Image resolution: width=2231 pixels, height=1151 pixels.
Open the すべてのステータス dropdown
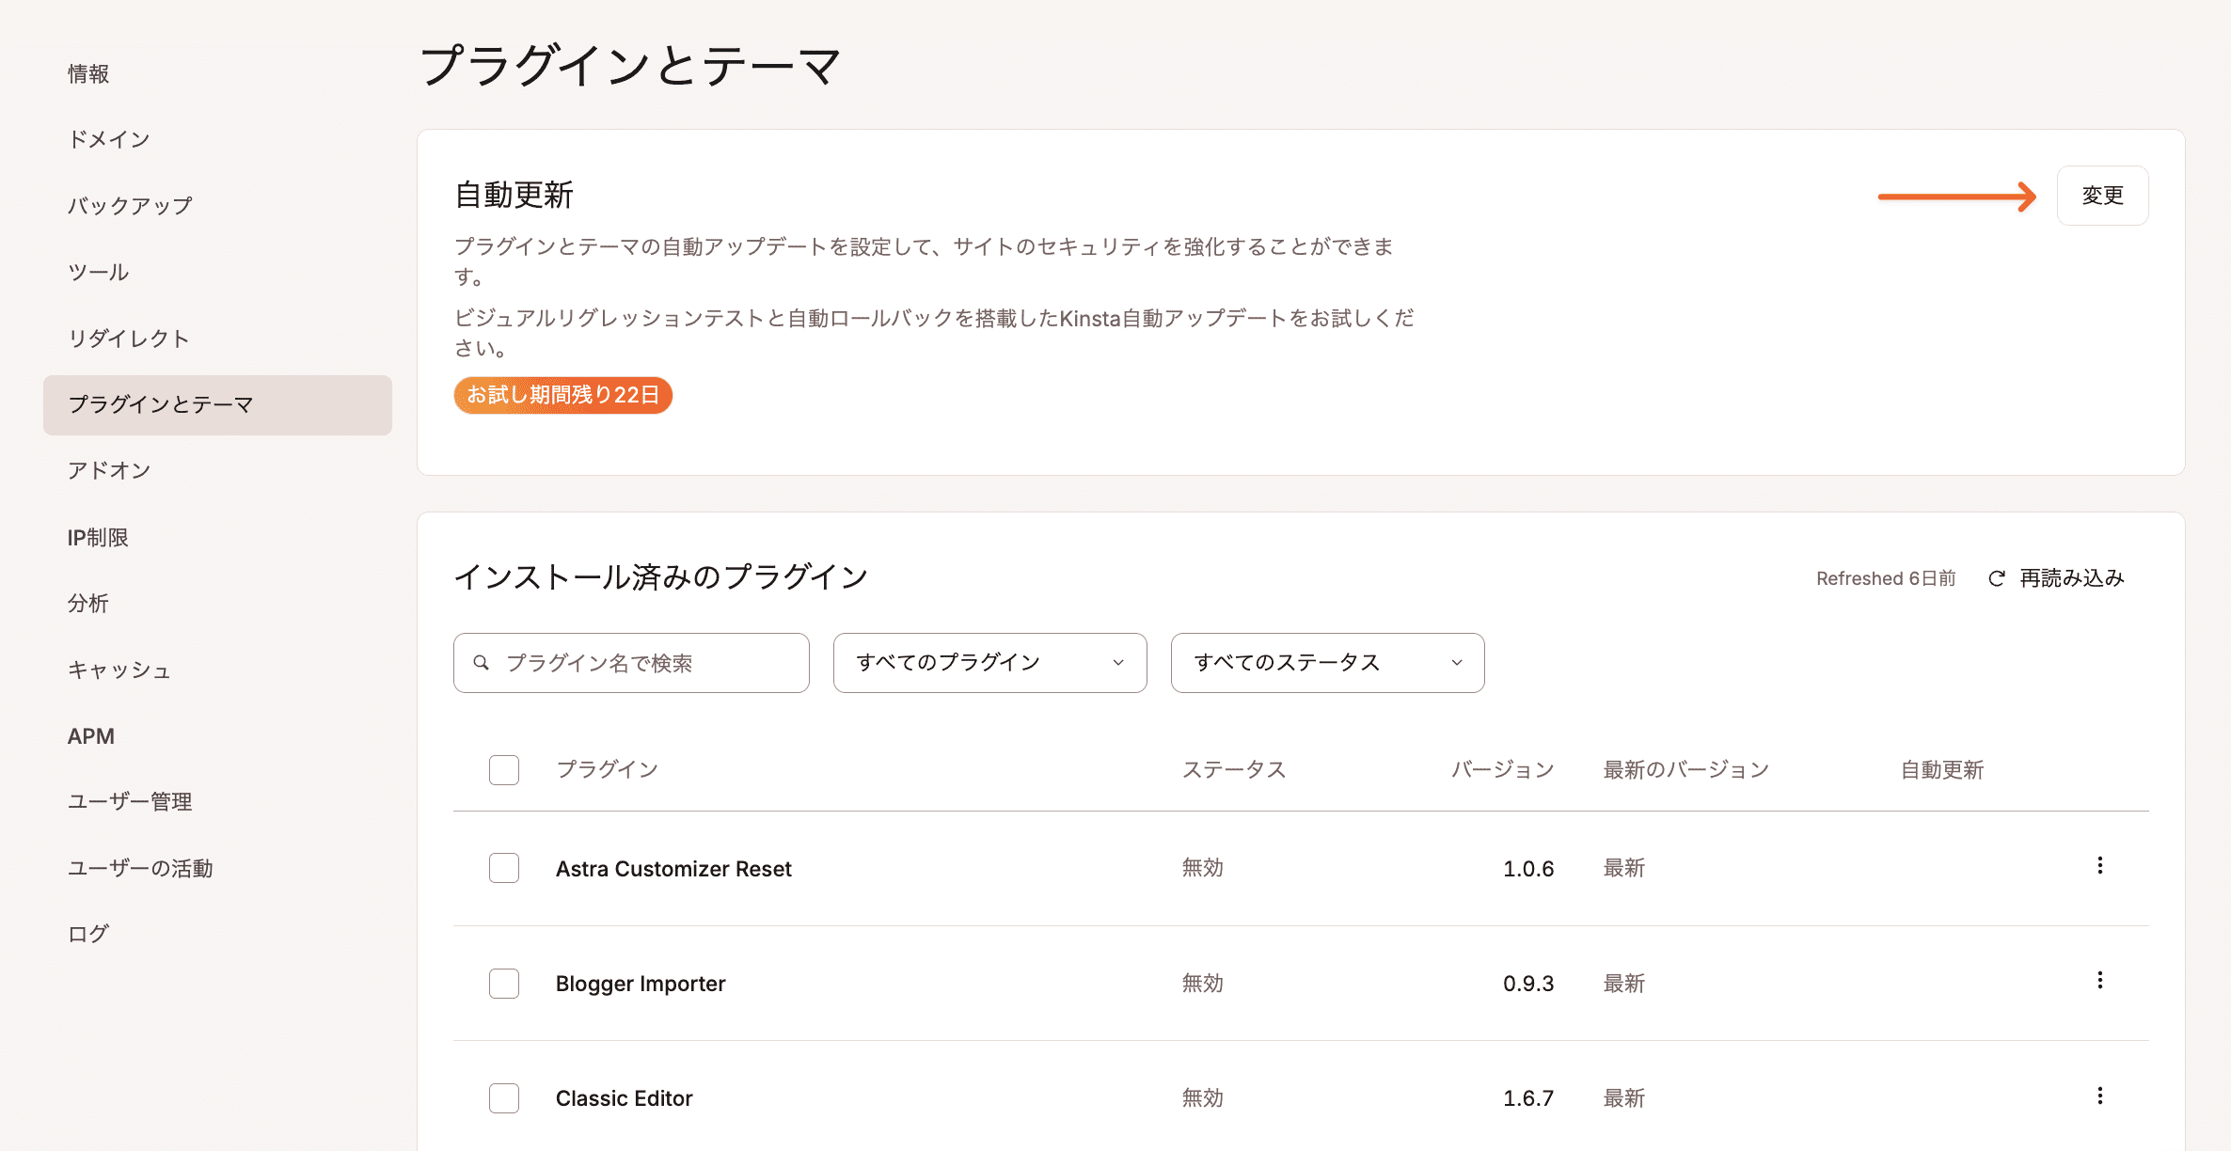click(1326, 663)
